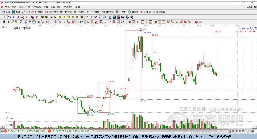
Task: Click the circled 金 gold ratio icon
Action: click(146, 22)
